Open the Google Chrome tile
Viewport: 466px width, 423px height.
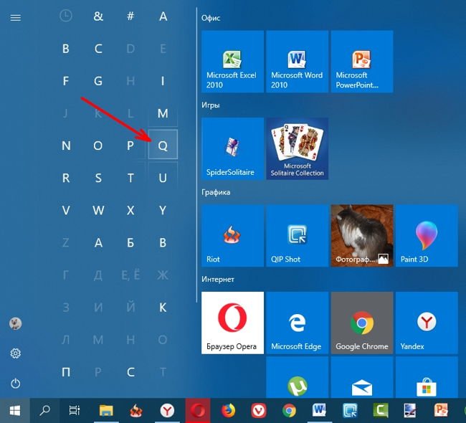362,323
